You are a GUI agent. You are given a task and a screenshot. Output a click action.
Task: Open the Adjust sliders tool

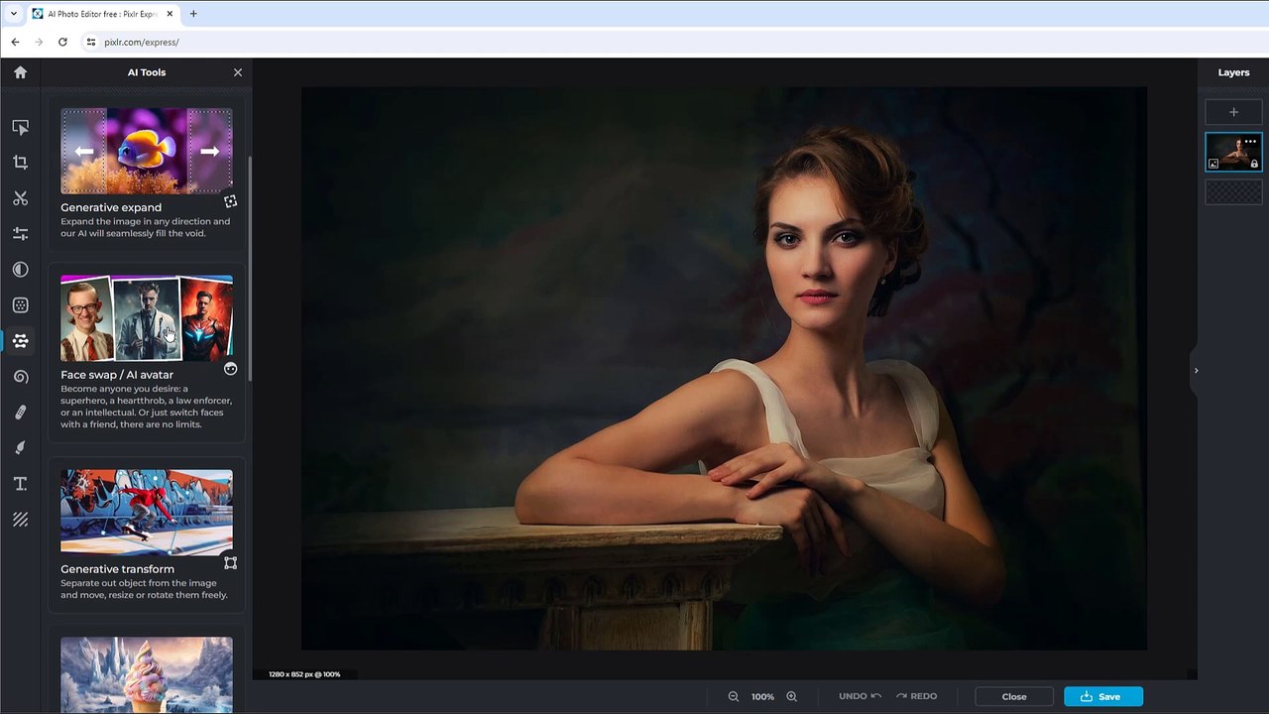pyautogui.click(x=20, y=234)
